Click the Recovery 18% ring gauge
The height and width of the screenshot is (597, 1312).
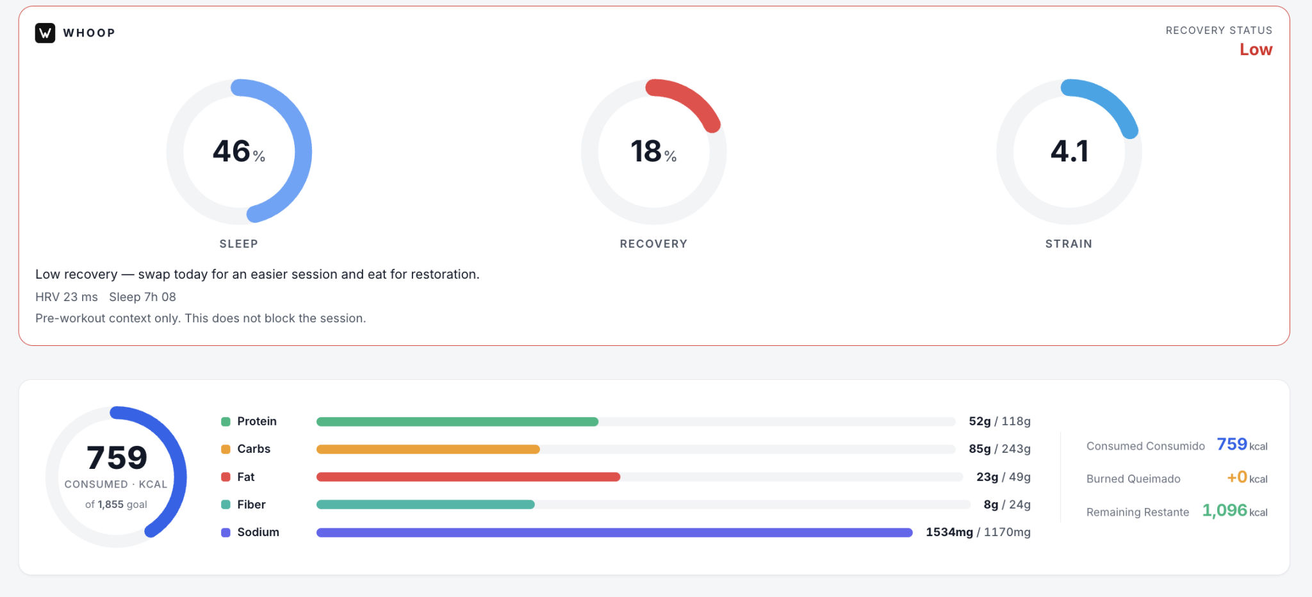[x=653, y=152]
